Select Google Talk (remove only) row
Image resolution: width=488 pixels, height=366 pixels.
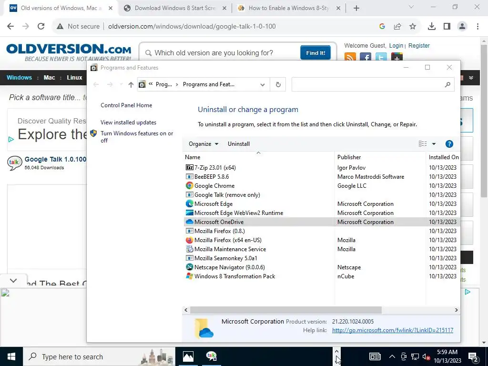(321, 195)
